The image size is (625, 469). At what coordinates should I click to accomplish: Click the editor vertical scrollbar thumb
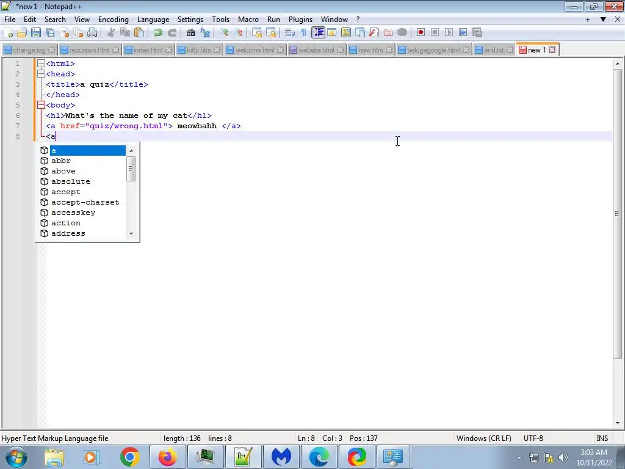pos(618,214)
